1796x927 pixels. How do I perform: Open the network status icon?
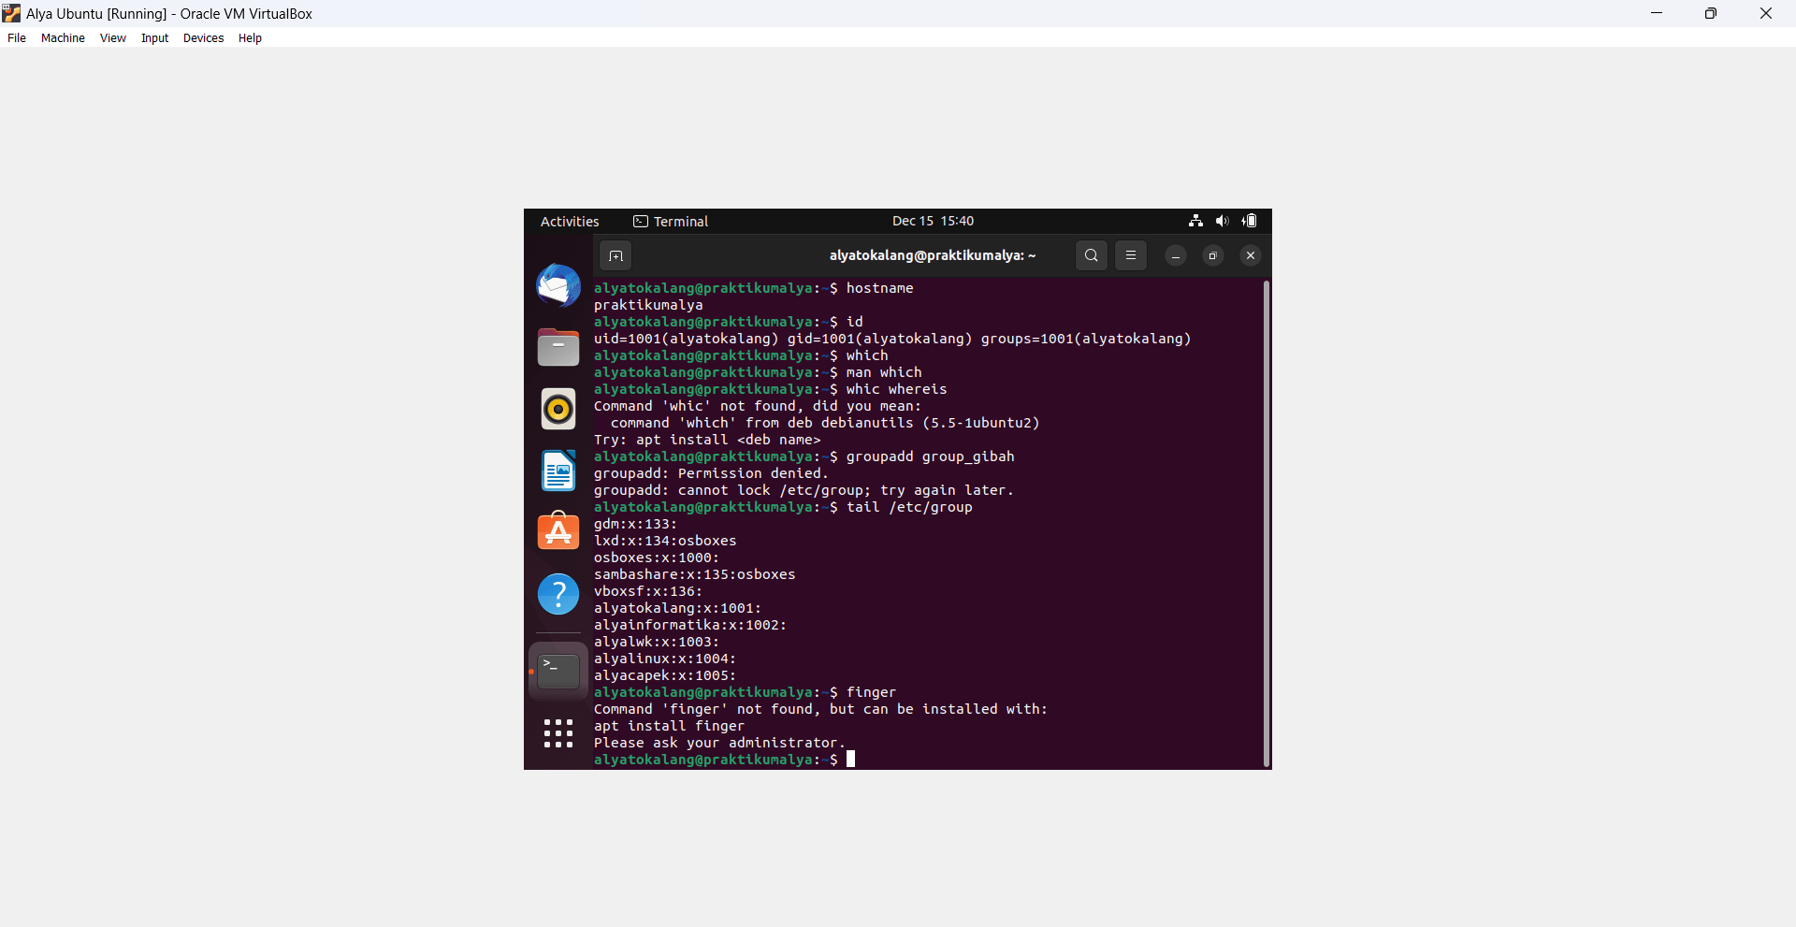pyautogui.click(x=1195, y=221)
